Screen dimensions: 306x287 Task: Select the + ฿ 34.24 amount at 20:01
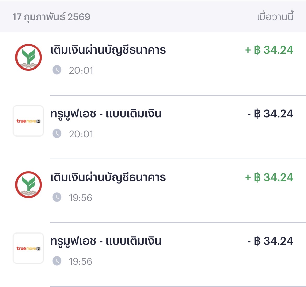tap(269, 50)
